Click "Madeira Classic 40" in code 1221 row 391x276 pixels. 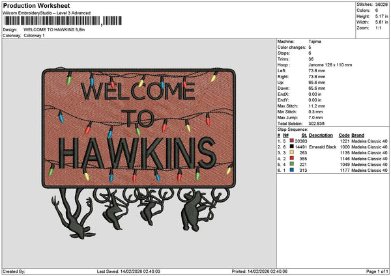pos(369,141)
